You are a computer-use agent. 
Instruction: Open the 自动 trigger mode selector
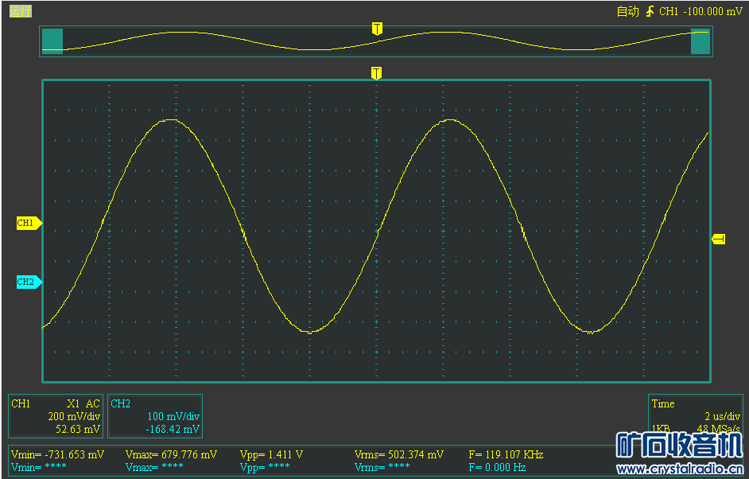click(x=627, y=11)
